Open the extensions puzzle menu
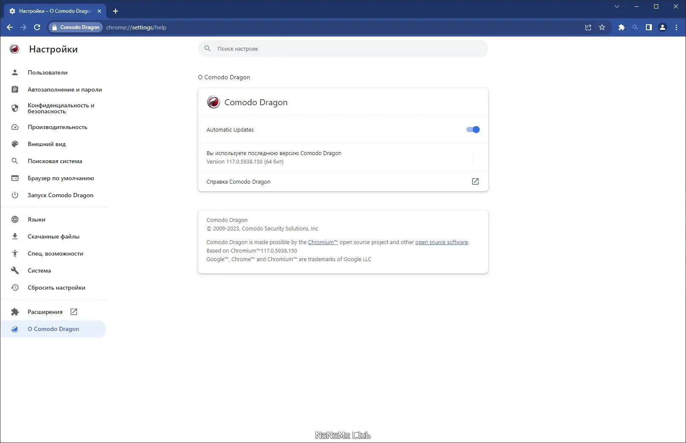 622,27
